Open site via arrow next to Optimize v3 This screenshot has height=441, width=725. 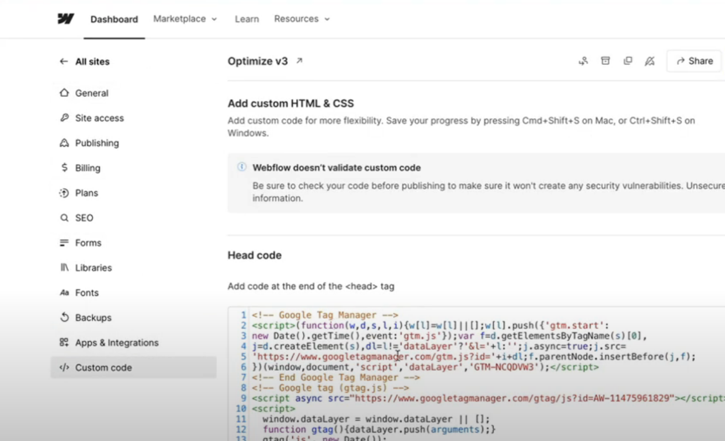299,61
